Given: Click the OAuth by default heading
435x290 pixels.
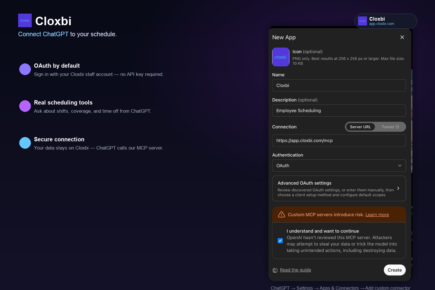Looking at the screenshot, I should (x=57, y=66).
